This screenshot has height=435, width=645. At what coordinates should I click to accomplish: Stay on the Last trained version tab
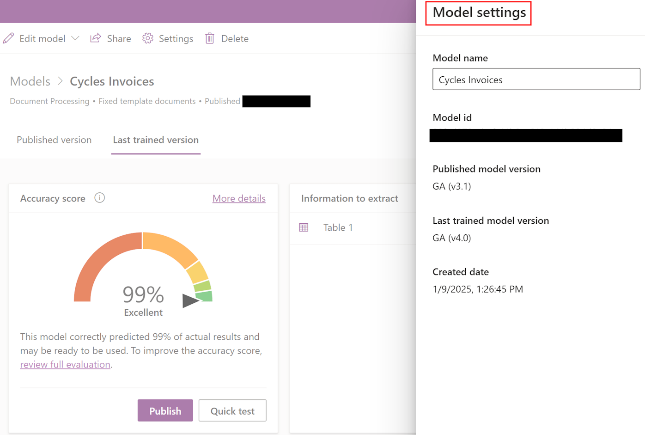[155, 140]
